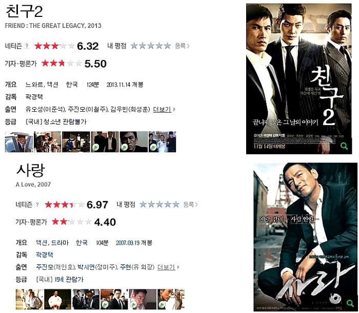
Task: Click the magnifier icon on 사랑 poster
Action: (350, 303)
